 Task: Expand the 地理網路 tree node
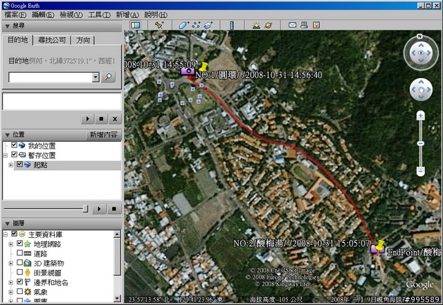(11, 244)
